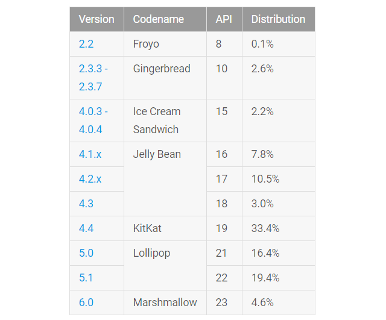Click the Marshmallow codename cell
The image size is (386, 320).
pyautogui.click(x=165, y=303)
